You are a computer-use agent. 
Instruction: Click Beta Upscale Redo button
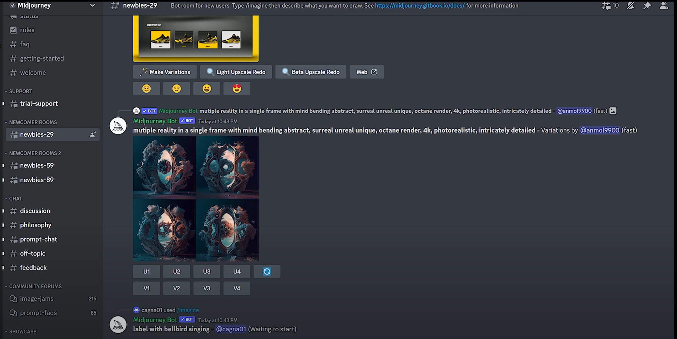[x=311, y=72]
